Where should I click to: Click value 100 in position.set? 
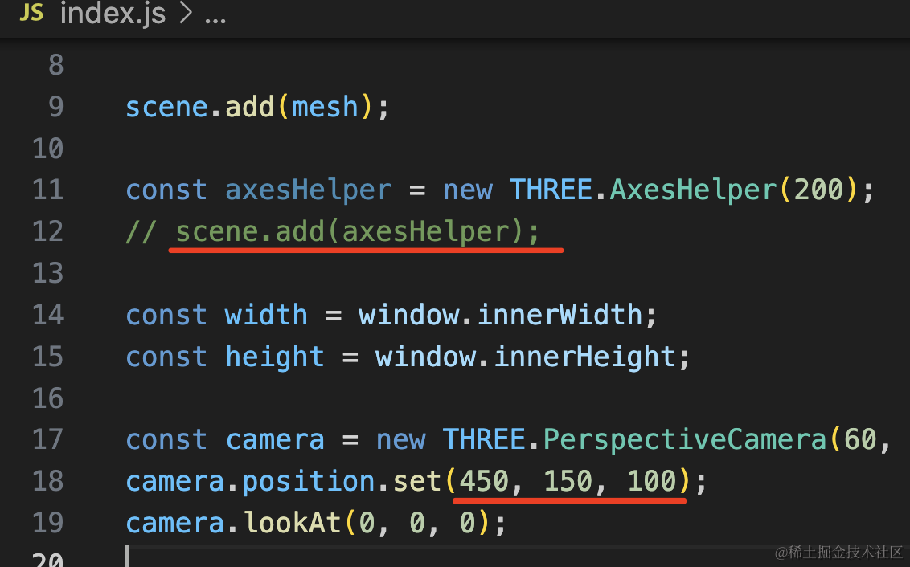point(652,481)
